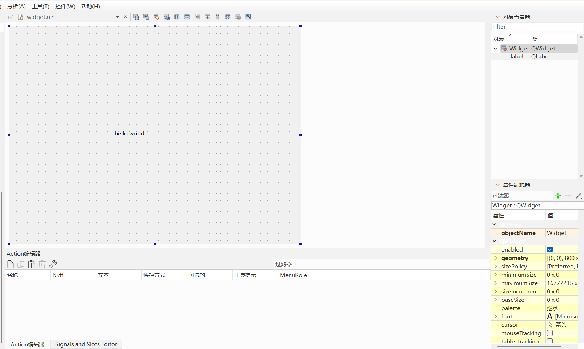The image size is (584, 349).
Task: Click the green plus add dynamic property icon
Action: pos(559,196)
